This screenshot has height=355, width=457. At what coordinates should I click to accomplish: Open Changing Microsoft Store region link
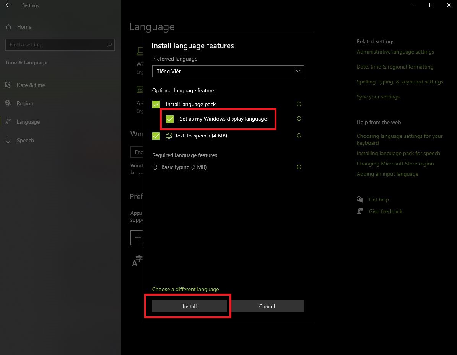pos(395,164)
